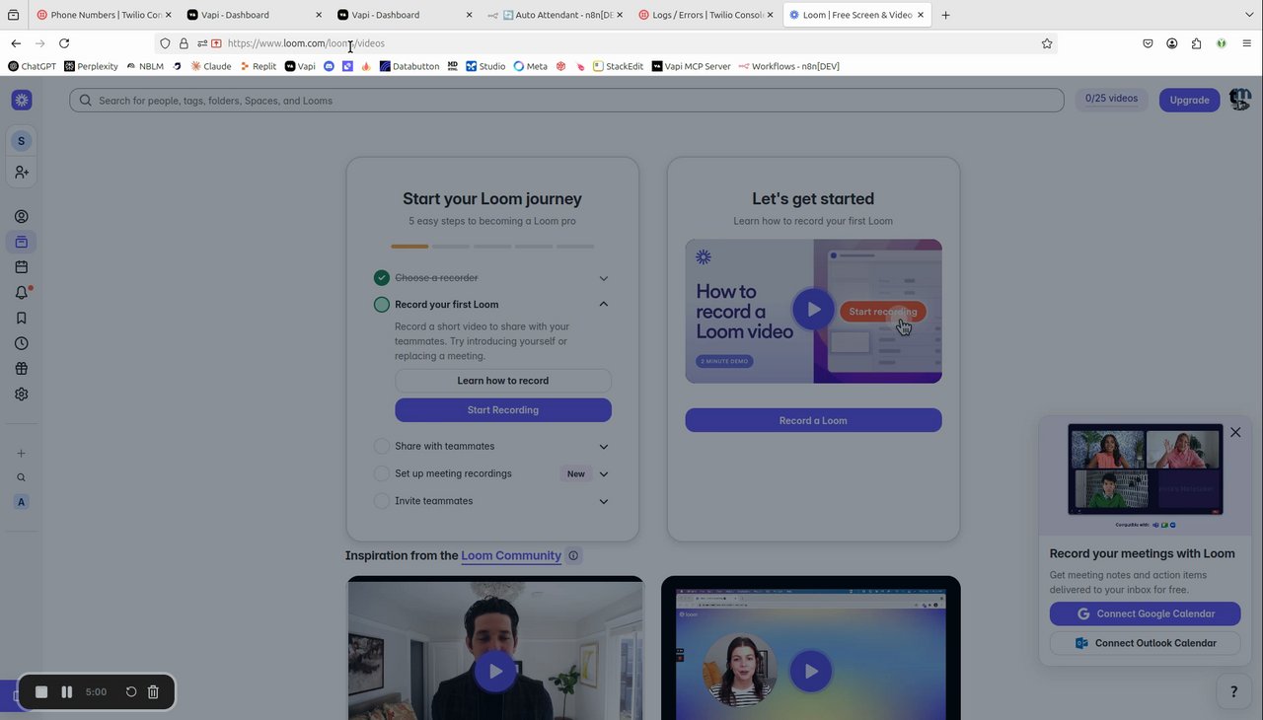Click "Connect Outlook Calendar" button

[1145, 643]
